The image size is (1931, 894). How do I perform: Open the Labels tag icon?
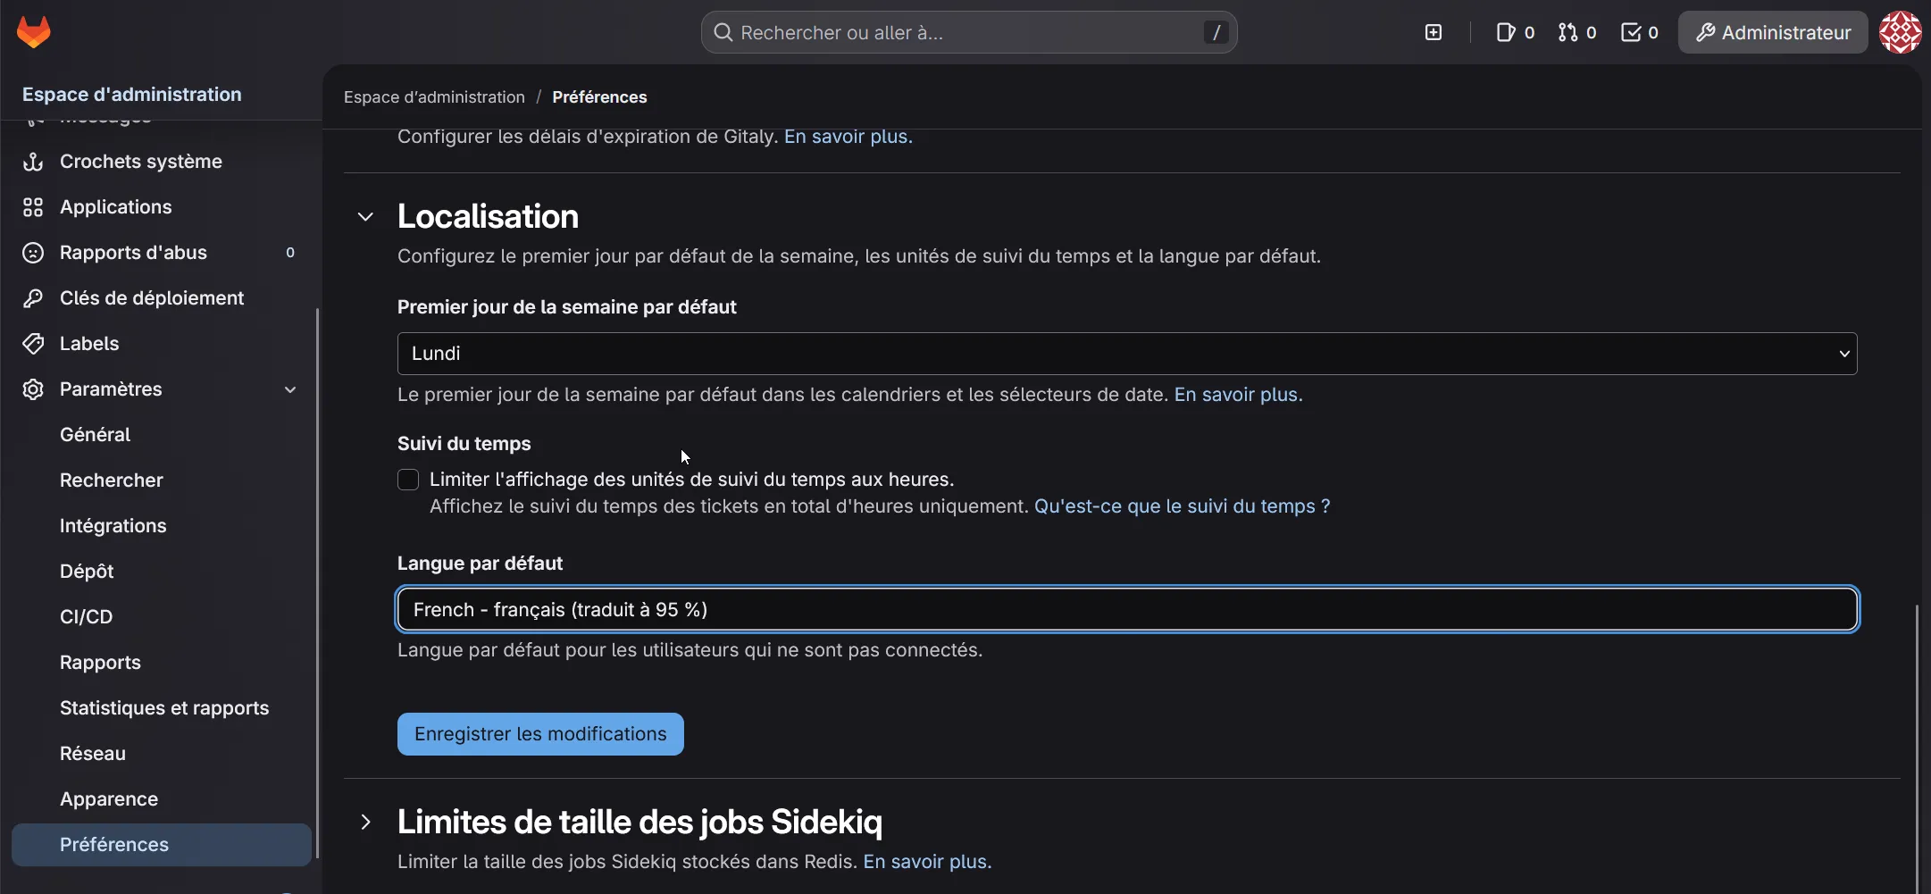coord(32,343)
